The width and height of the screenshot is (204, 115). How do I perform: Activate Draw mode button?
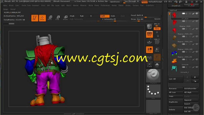click(42, 18)
